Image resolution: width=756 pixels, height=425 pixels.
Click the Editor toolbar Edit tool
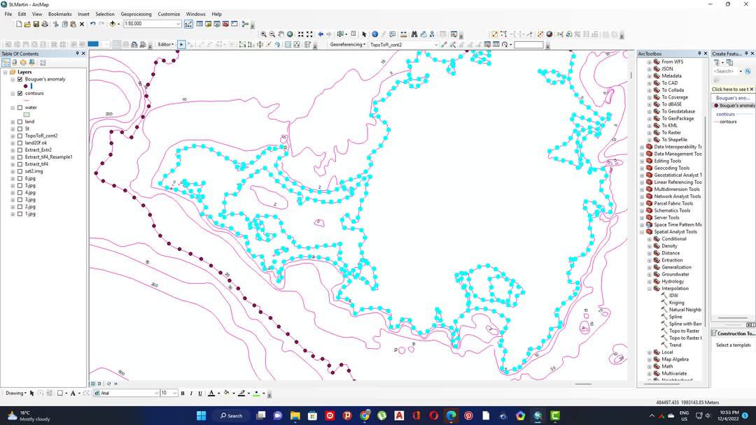point(182,44)
